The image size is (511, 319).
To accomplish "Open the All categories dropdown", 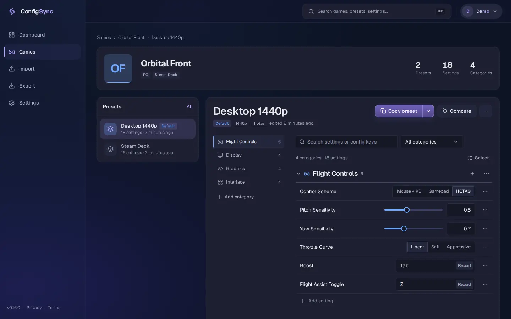I will [432, 142].
